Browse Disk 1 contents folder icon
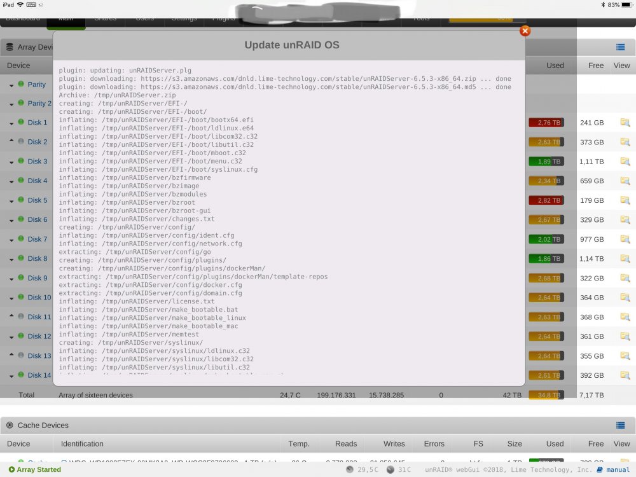The image size is (636, 477). click(625, 123)
